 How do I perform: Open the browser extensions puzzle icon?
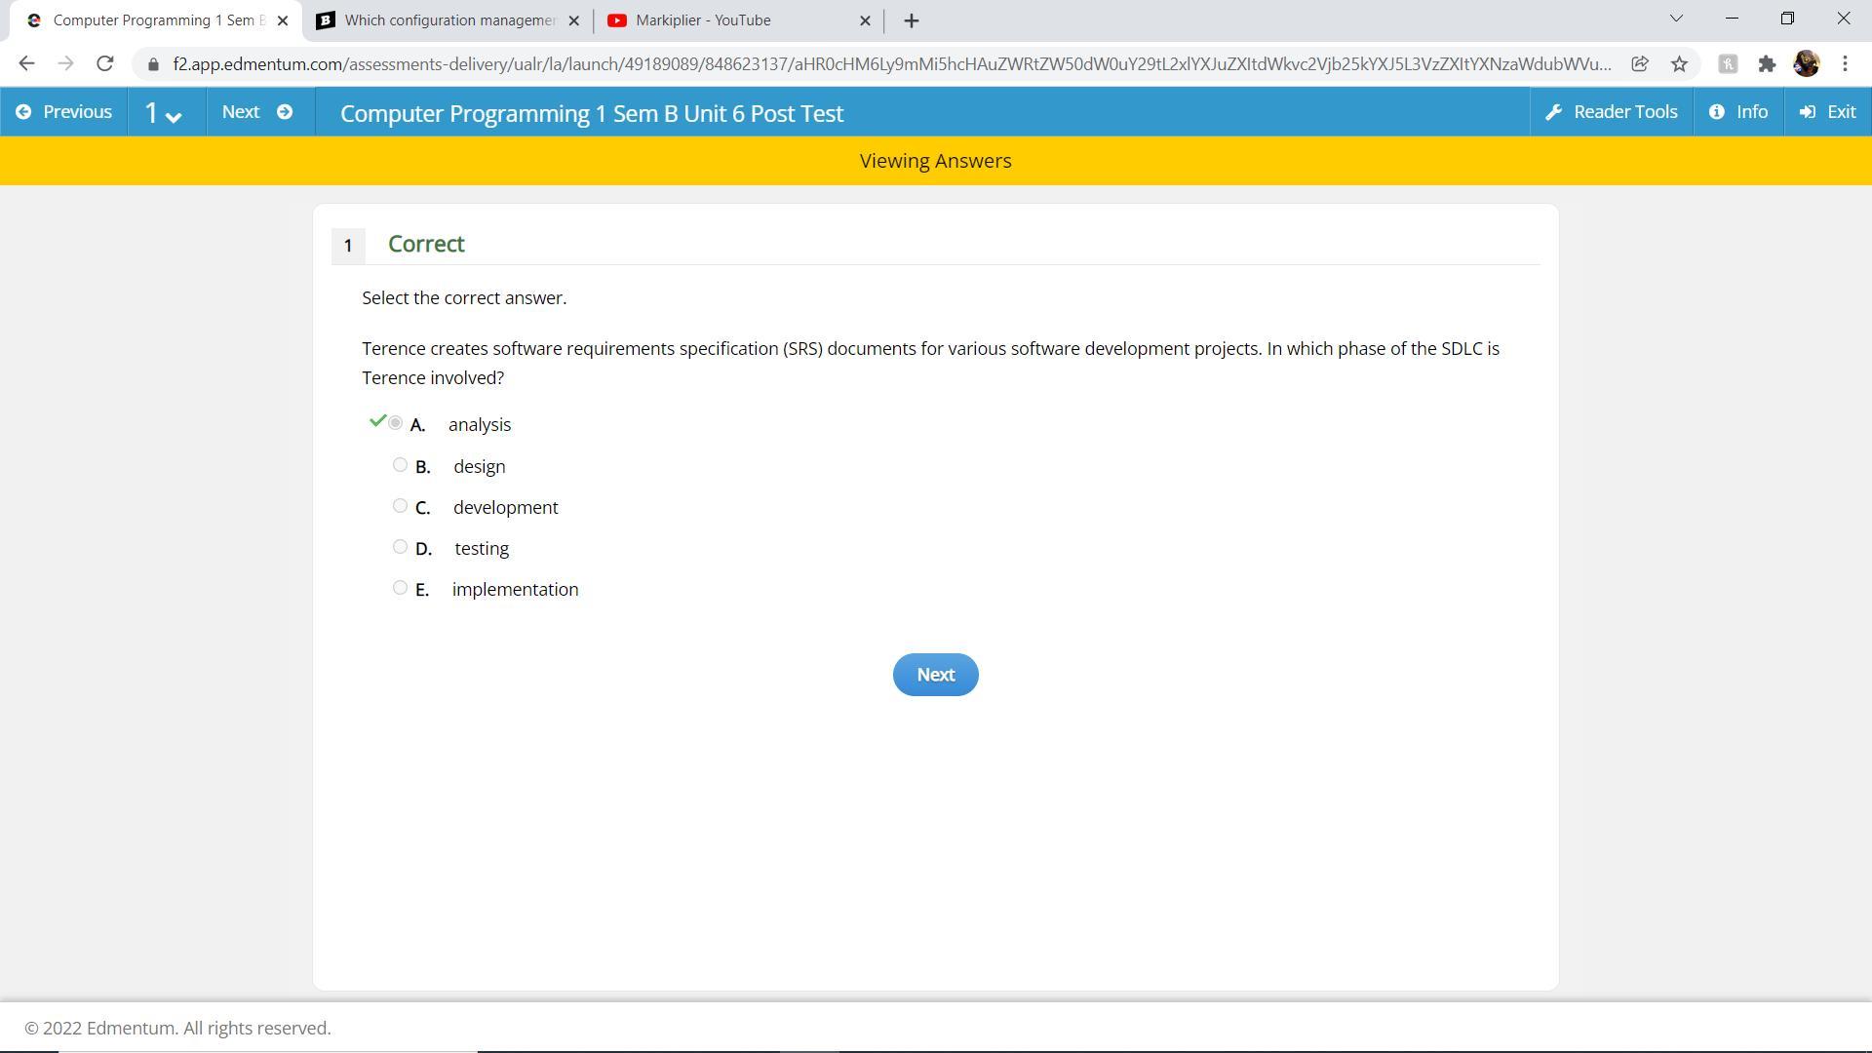1767,64
